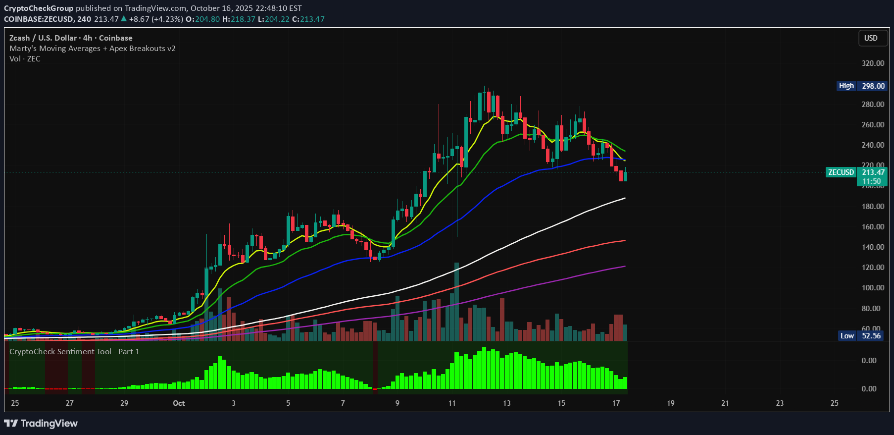Click the 320.00 price axis label
This screenshot has width=894, height=435.
click(x=872, y=63)
